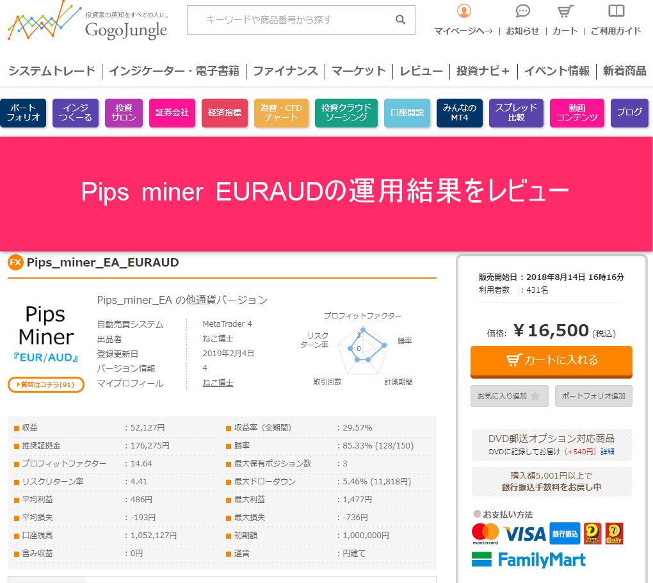
Task: Open the shopping cart icon in header
Action: (565, 12)
